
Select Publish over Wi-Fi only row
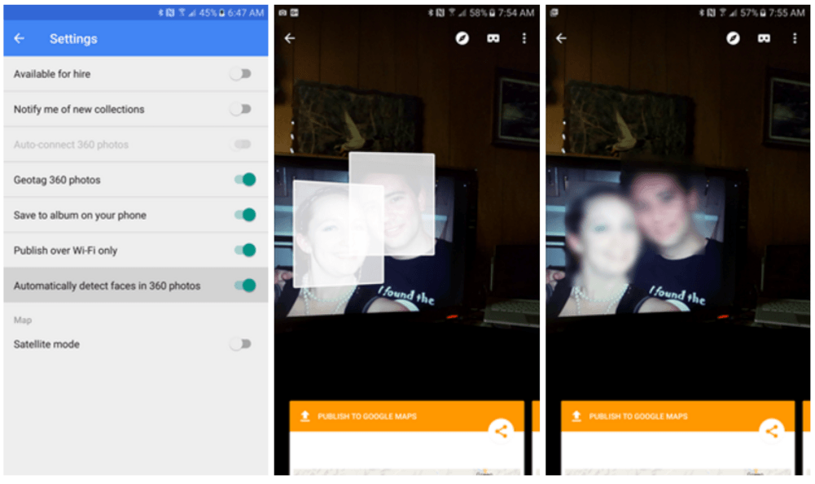[122, 251]
